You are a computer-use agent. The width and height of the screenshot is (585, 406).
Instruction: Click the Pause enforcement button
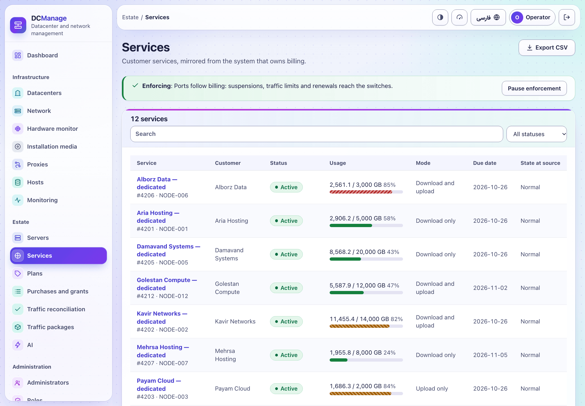534,89
